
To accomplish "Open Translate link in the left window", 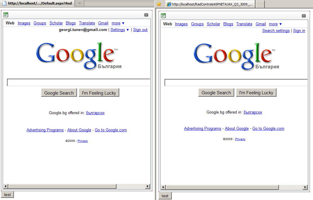I will (87, 23).
